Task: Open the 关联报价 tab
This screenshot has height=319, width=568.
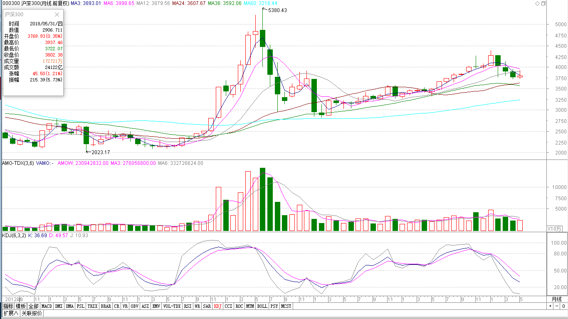Action: [32, 313]
